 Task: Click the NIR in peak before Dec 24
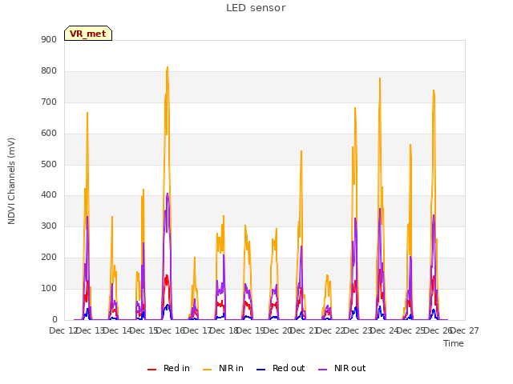pos(380,78)
